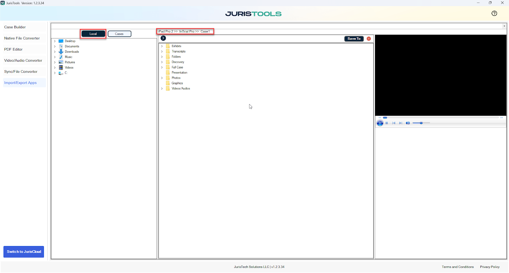Click the Transcripts folder icon
The width and height of the screenshot is (509, 273).
coord(168,51)
